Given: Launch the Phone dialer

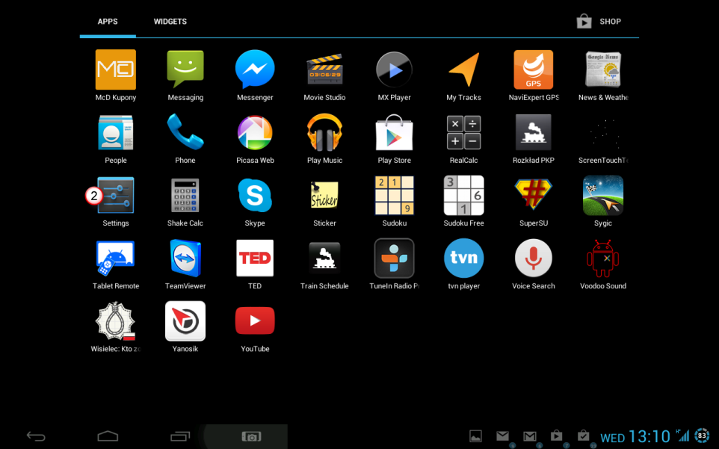Looking at the screenshot, I should [x=185, y=132].
